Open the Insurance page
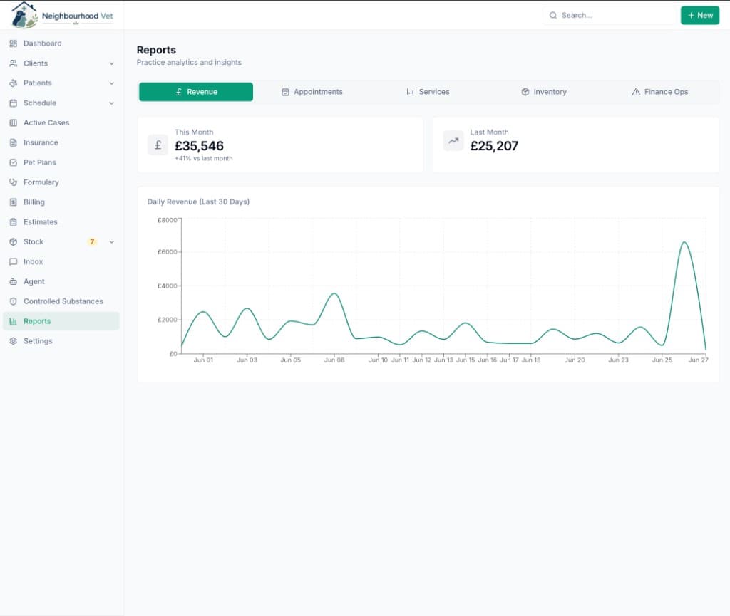 click(61, 142)
